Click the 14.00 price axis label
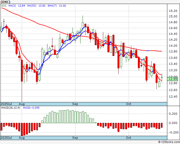180x144 pixels. [x=173, y=46]
